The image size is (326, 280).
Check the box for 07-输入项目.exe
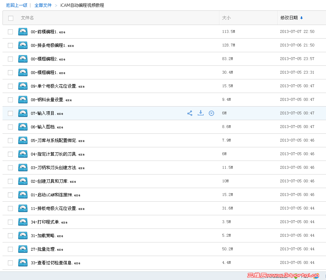click(x=10, y=113)
